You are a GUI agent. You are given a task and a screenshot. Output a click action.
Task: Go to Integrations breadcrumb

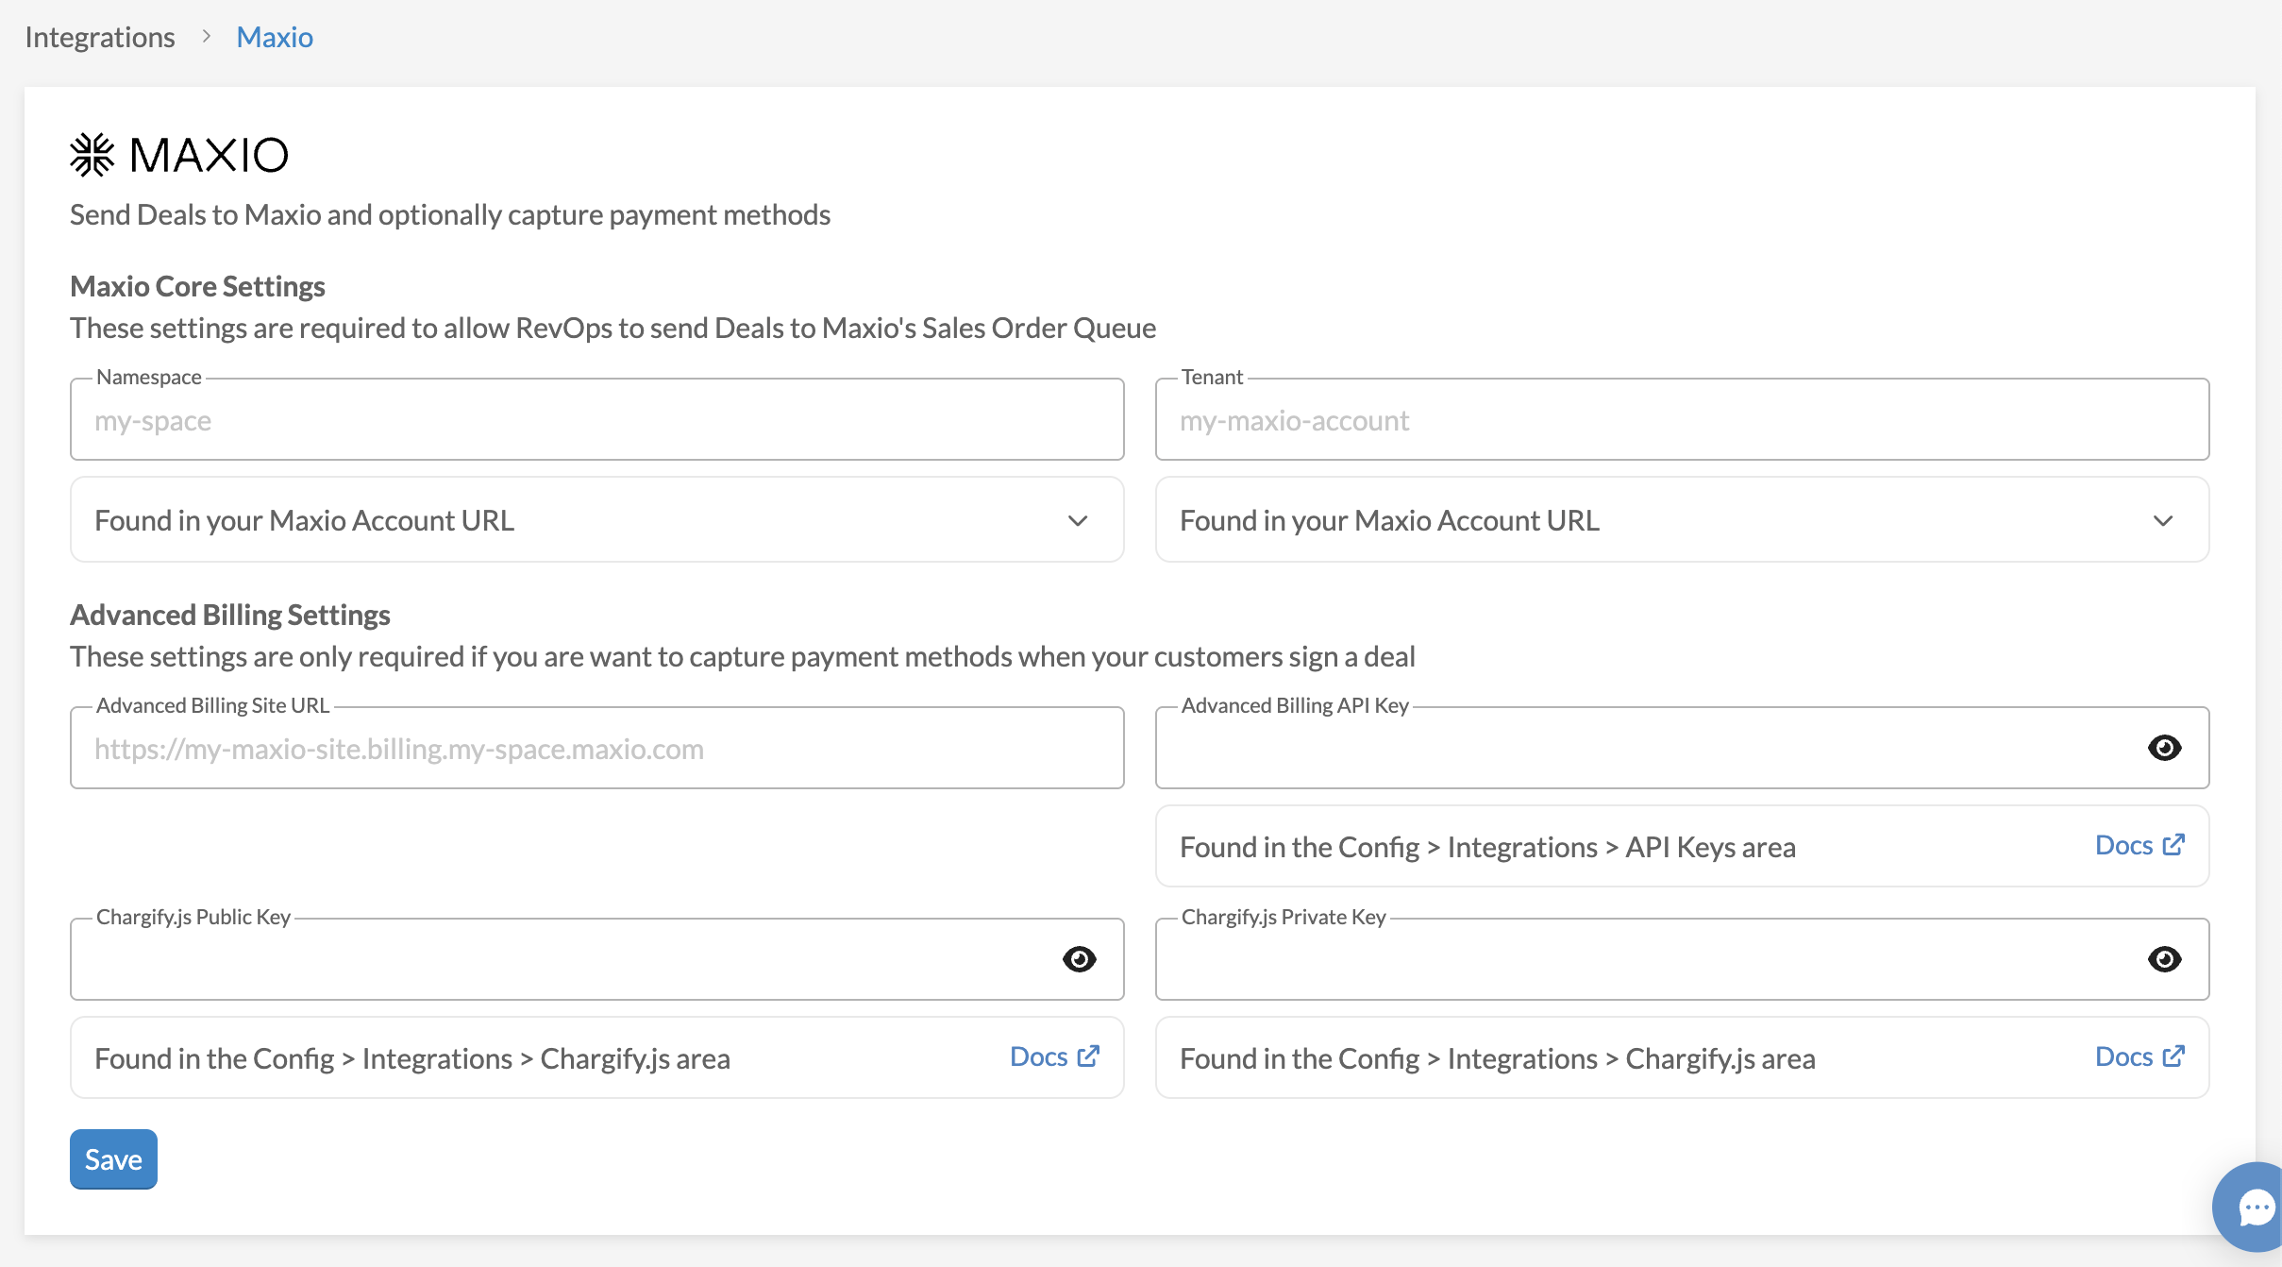pos(100,37)
